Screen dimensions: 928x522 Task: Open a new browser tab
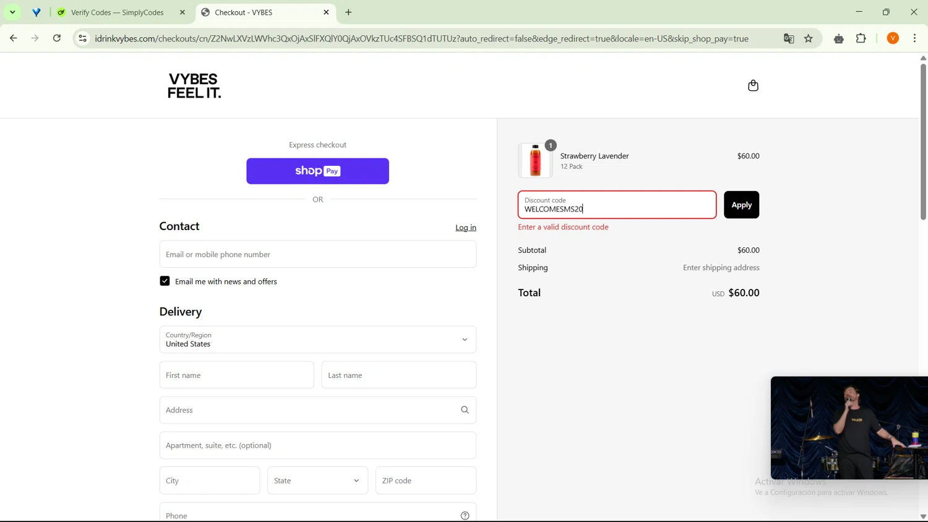pyautogui.click(x=349, y=12)
